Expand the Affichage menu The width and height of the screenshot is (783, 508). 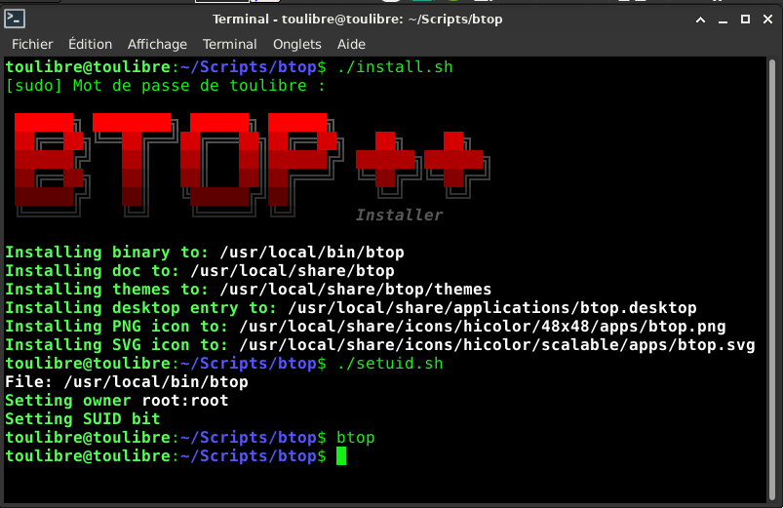click(157, 44)
